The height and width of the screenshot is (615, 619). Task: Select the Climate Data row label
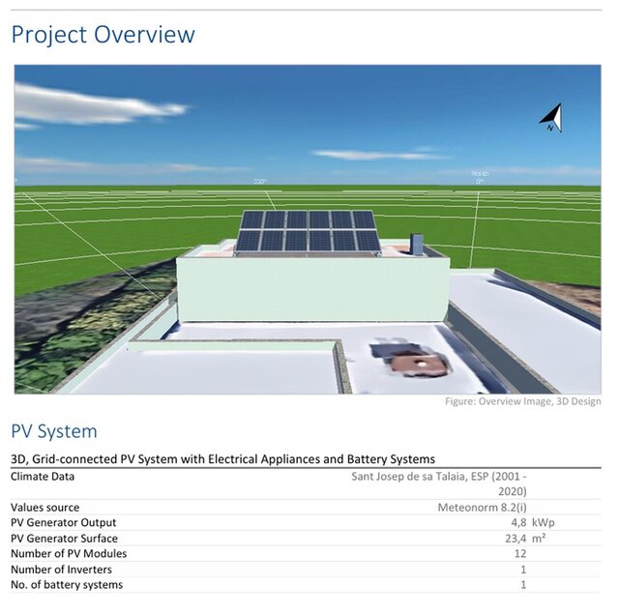tap(43, 476)
